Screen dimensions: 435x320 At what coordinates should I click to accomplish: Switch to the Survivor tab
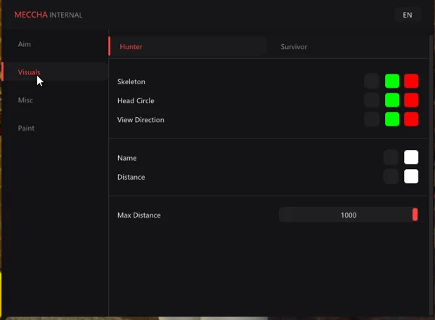(294, 47)
